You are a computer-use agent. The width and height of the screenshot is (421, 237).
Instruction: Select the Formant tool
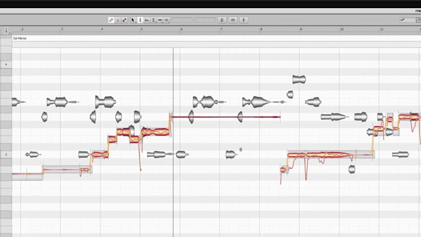[147, 20]
